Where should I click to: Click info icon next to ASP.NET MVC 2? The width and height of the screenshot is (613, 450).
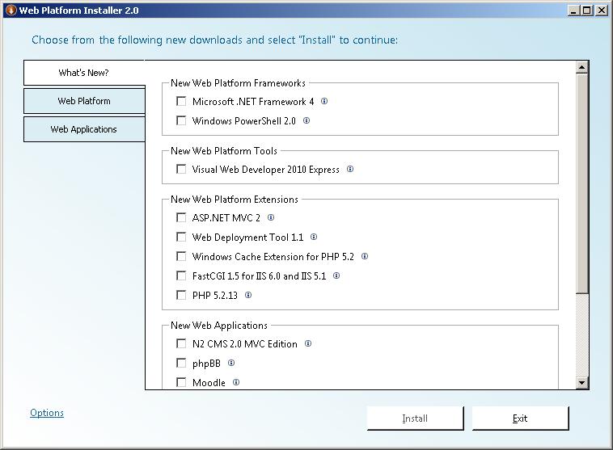click(x=271, y=218)
